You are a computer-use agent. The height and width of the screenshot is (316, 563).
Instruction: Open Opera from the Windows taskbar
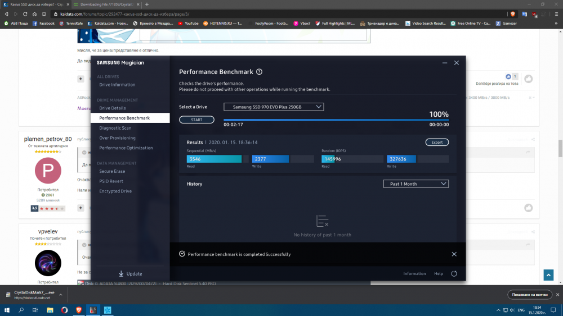[64, 310]
